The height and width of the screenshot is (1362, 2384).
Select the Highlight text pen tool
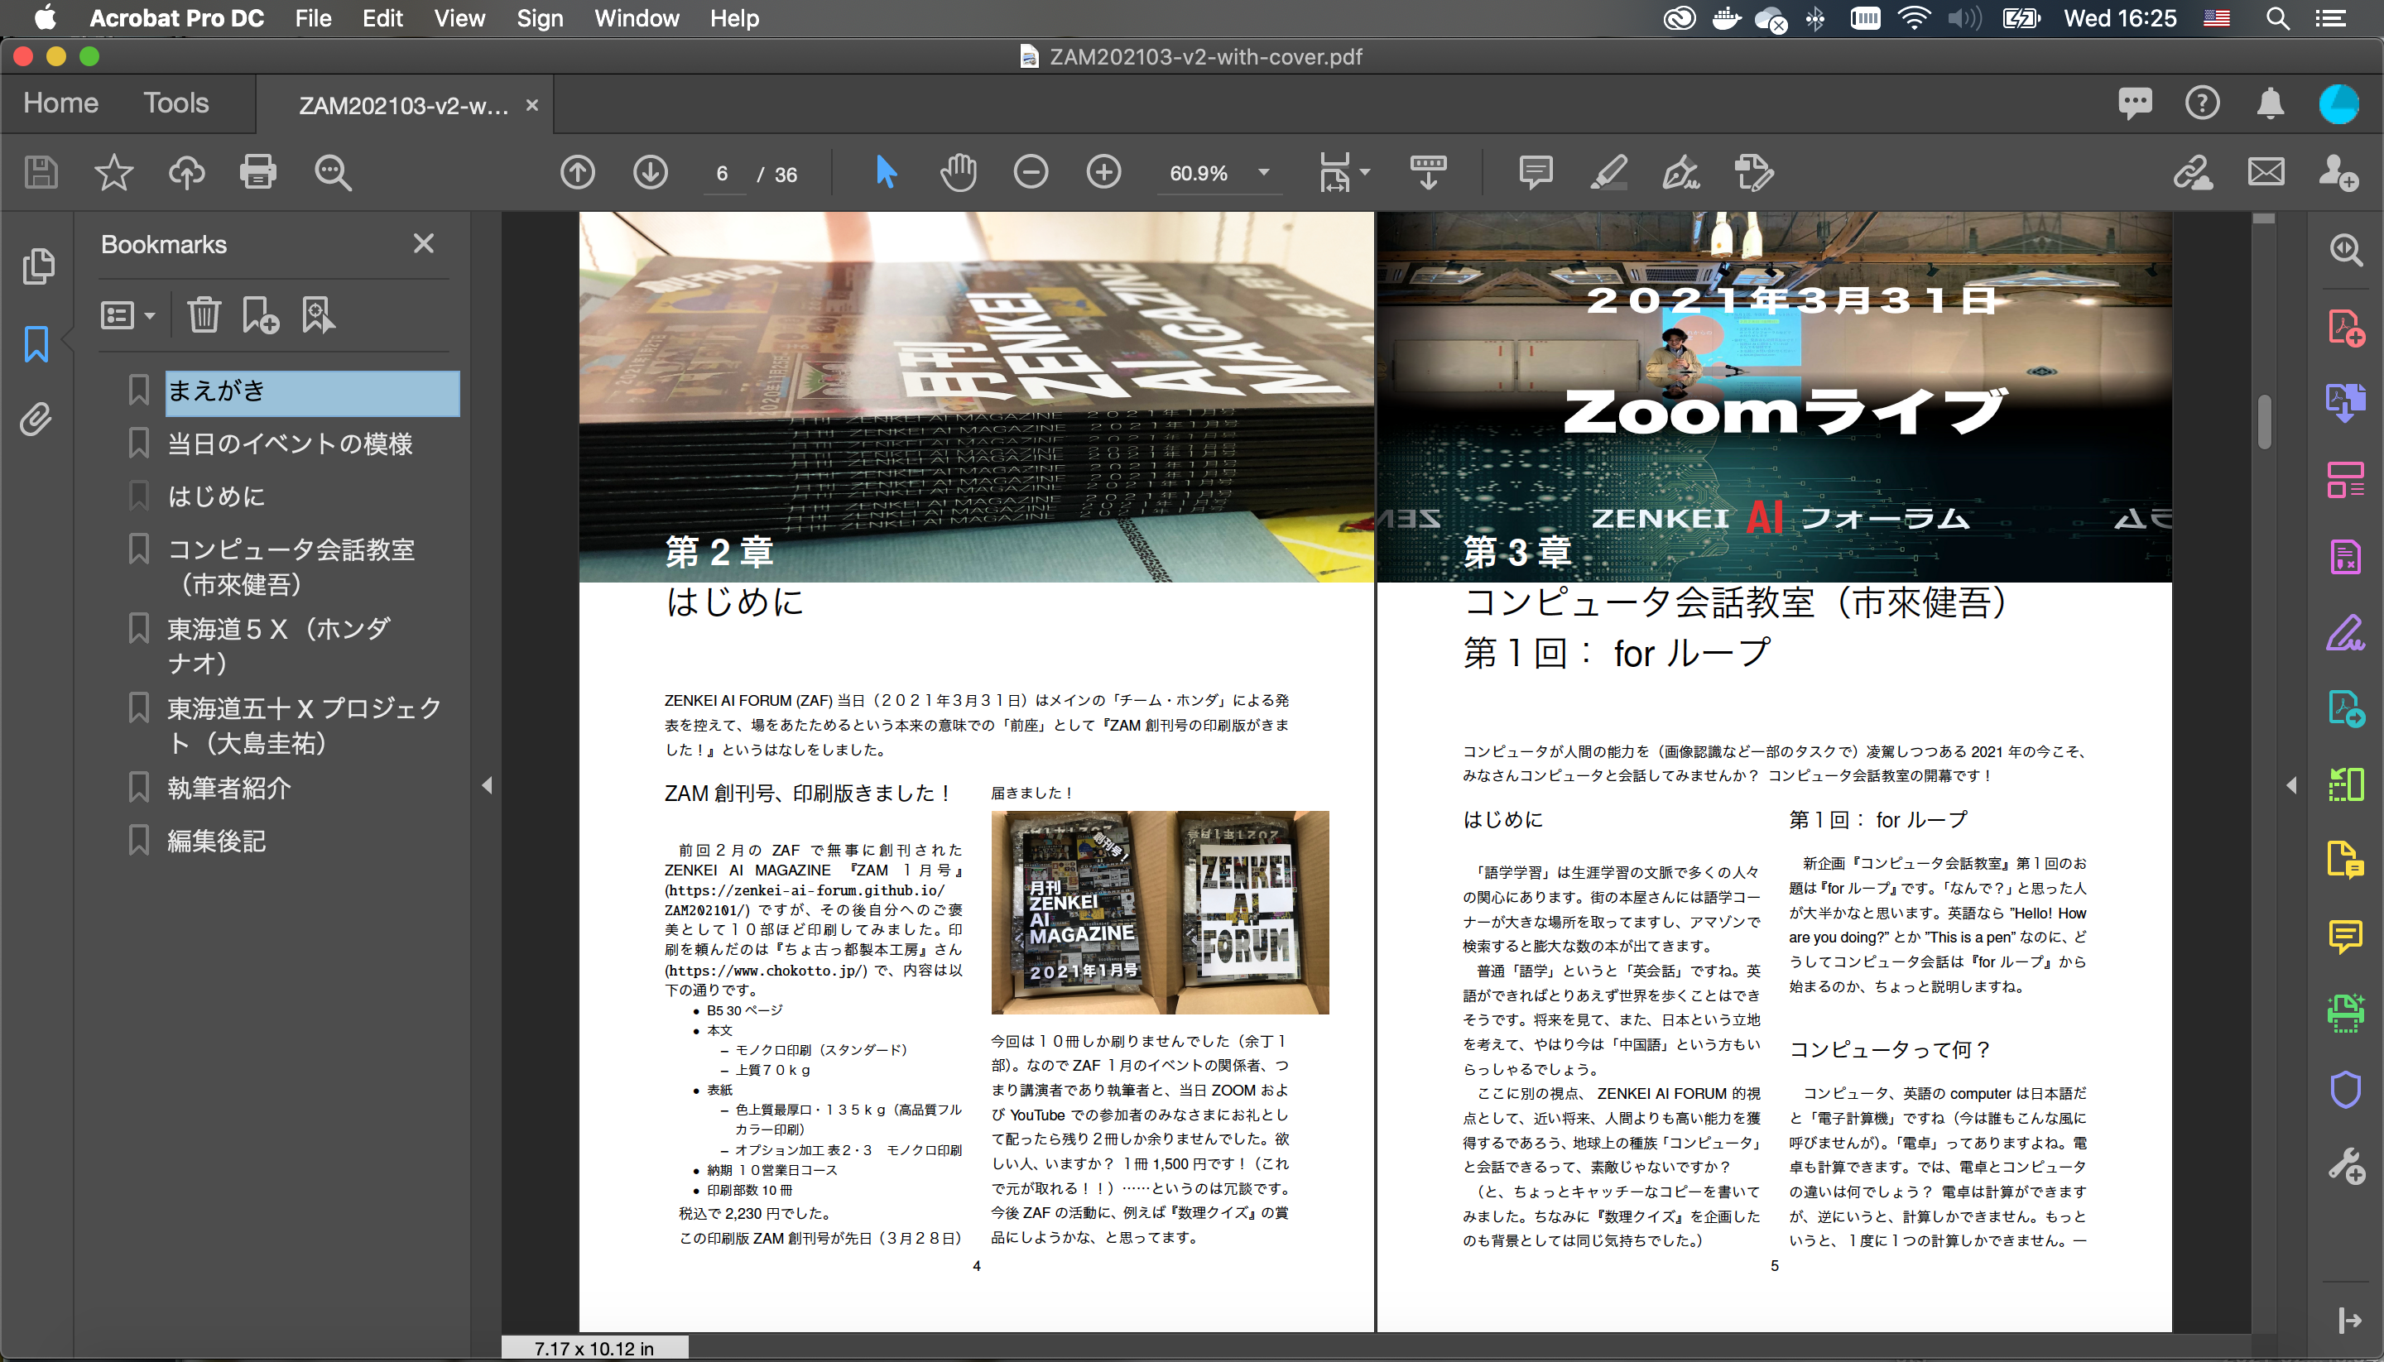click(1608, 173)
